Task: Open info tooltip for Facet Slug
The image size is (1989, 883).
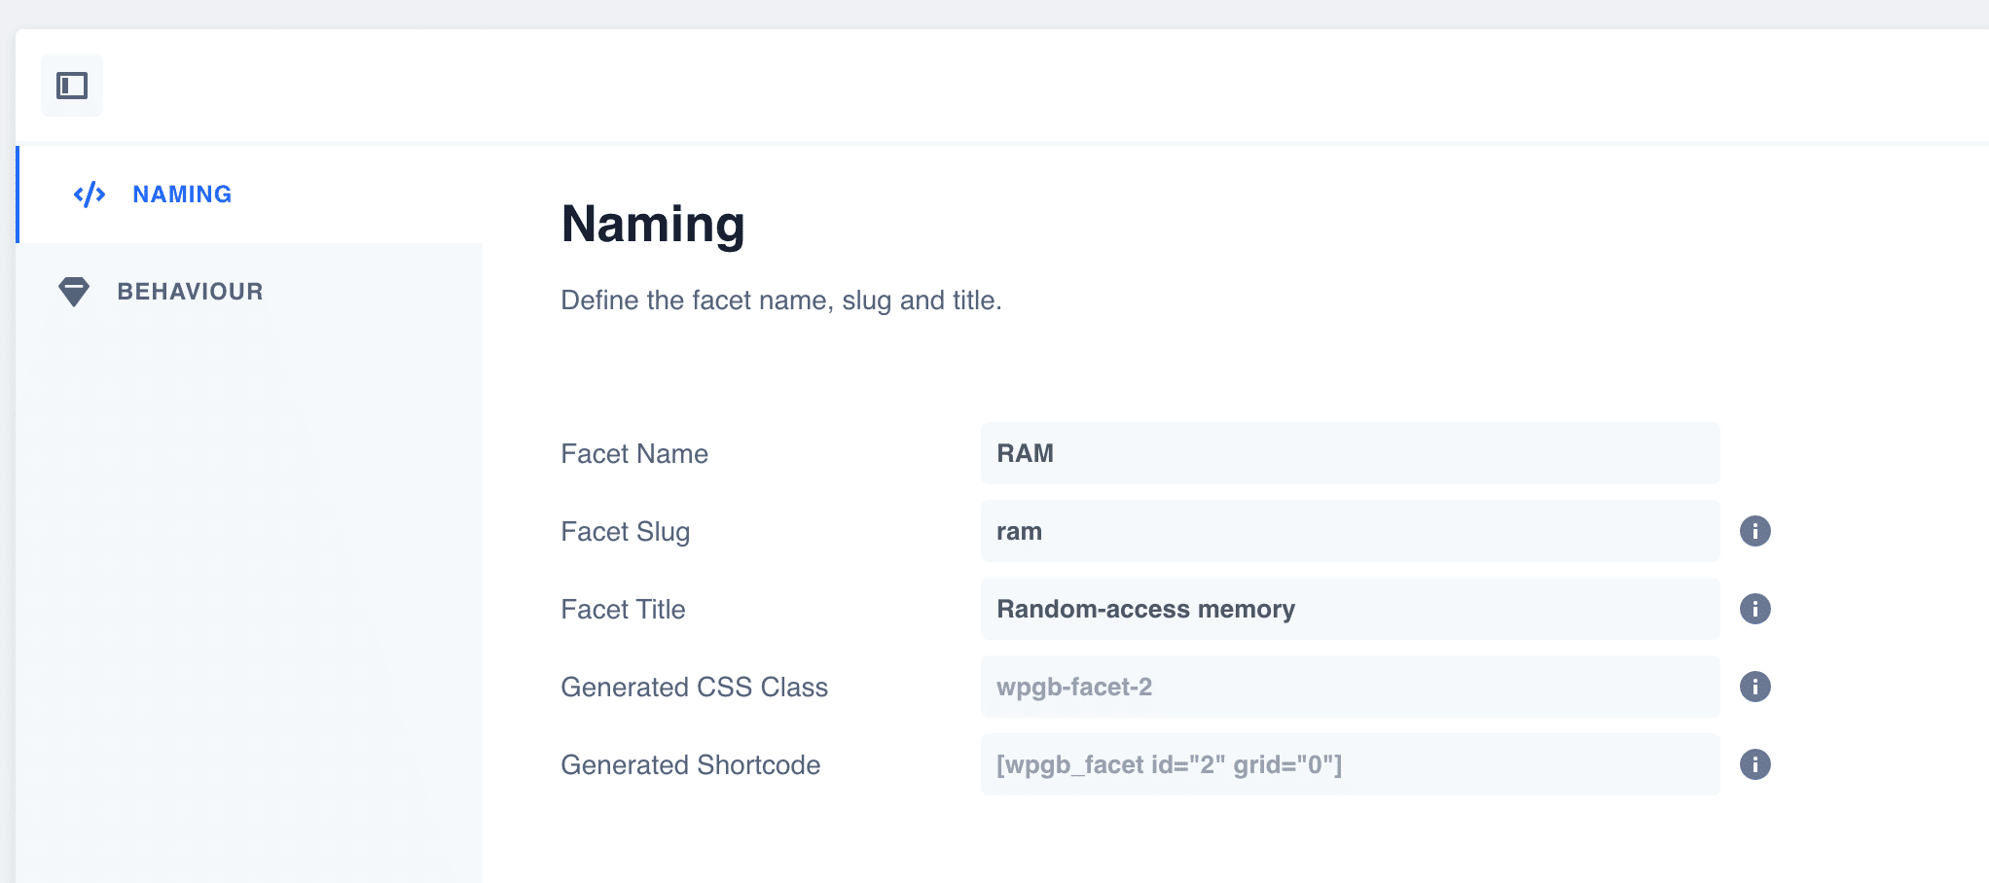Action: click(1754, 531)
